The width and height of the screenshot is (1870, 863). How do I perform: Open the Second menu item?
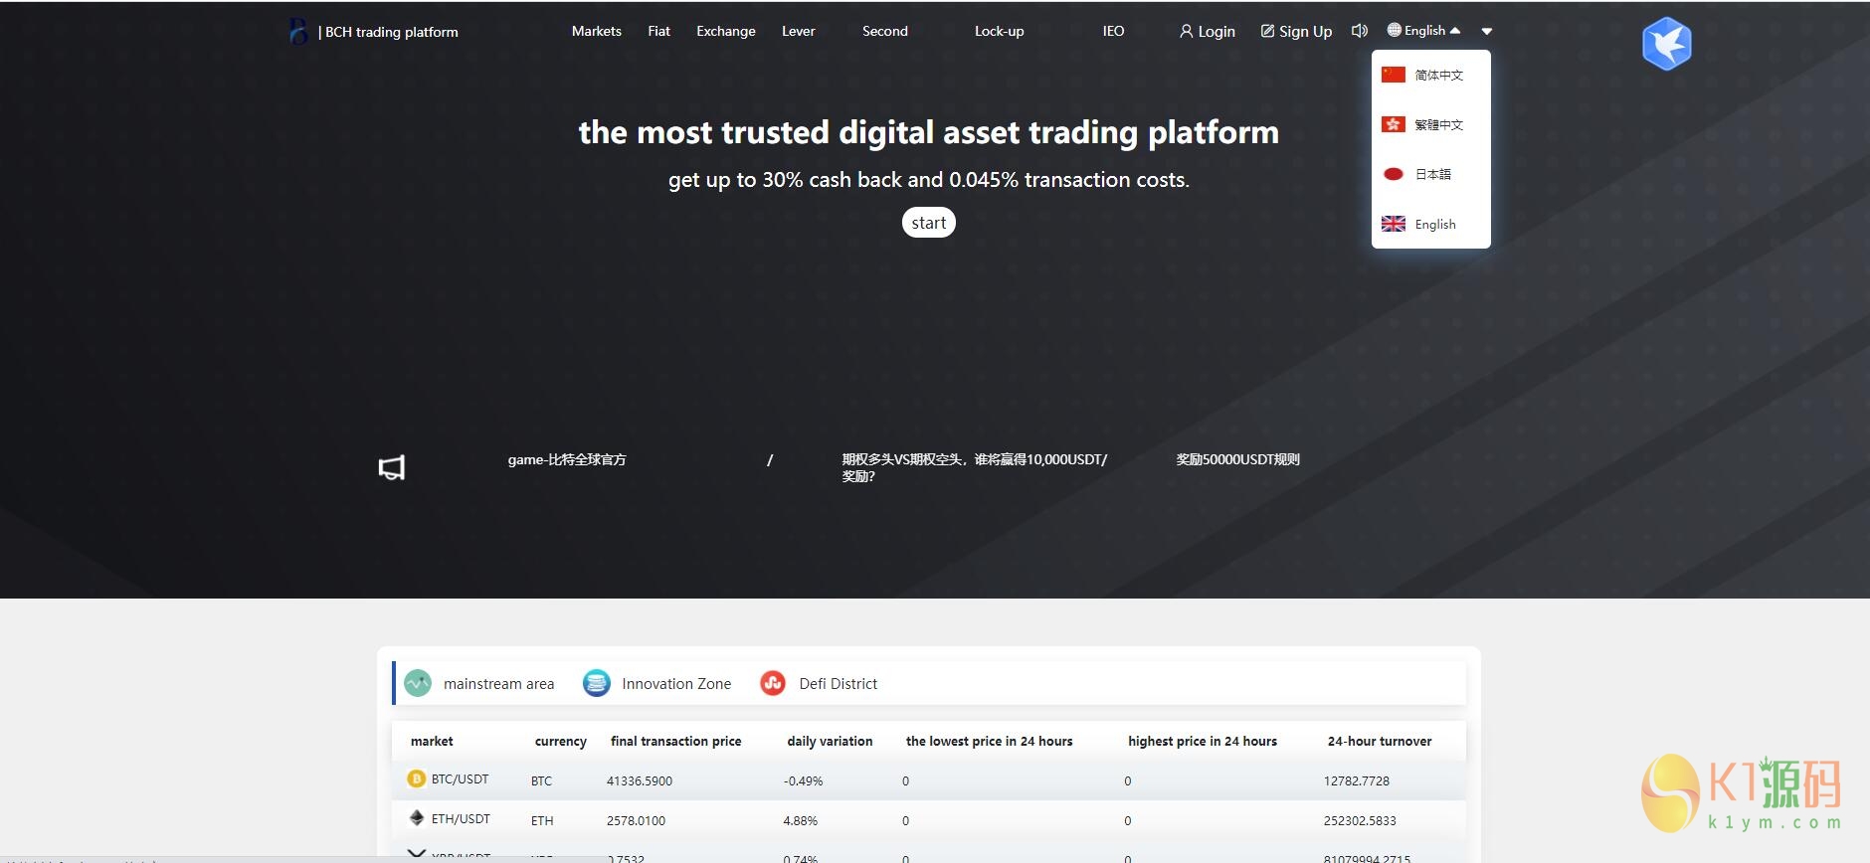[885, 31]
